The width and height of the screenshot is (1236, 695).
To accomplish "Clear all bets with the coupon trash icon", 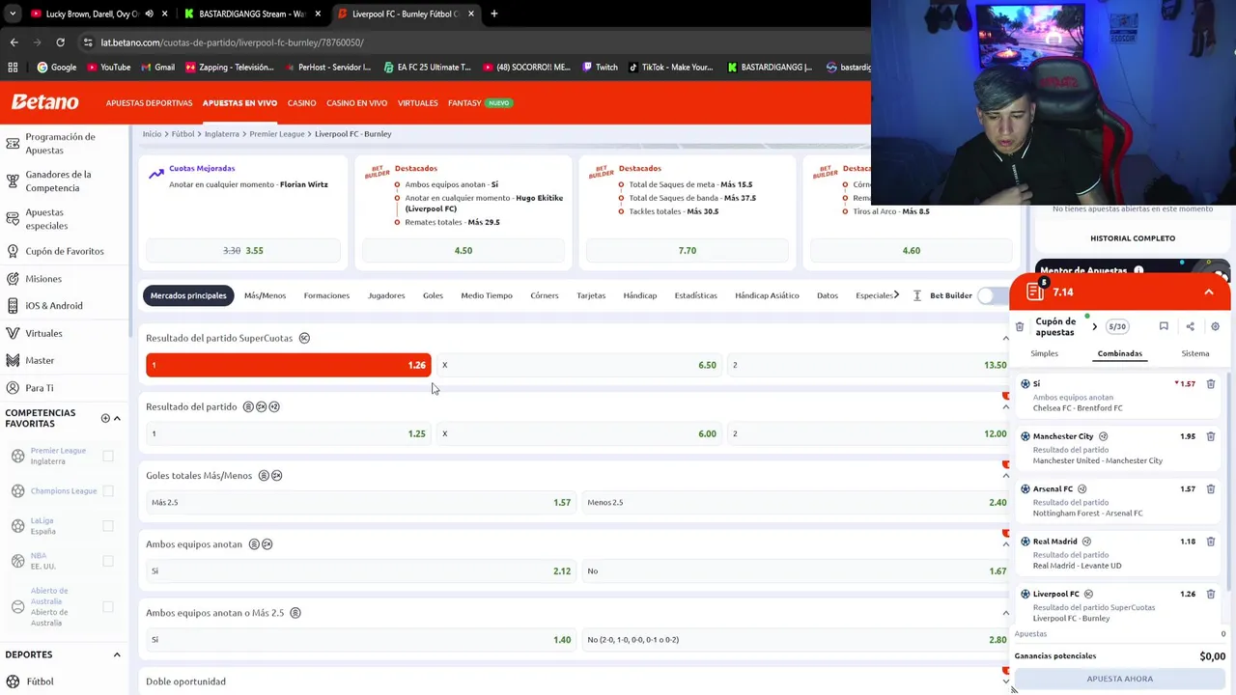I will click(x=1020, y=327).
